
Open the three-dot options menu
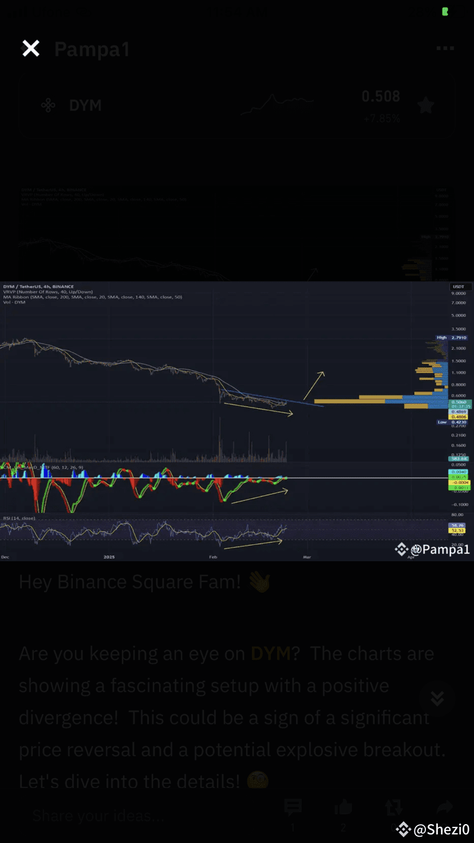click(445, 48)
